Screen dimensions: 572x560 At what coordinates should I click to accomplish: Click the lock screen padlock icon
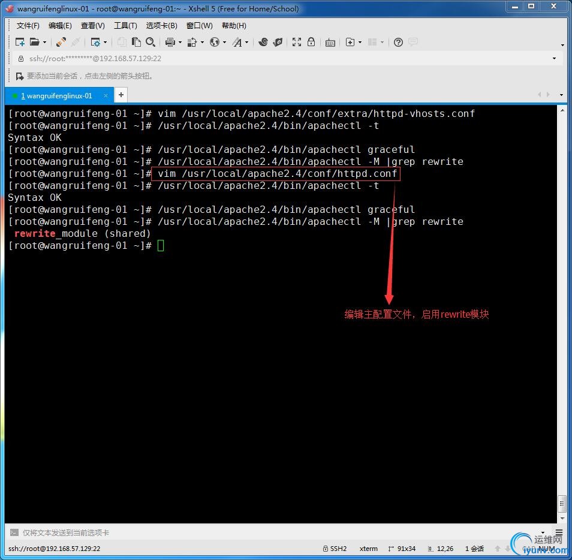(x=311, y=43)
